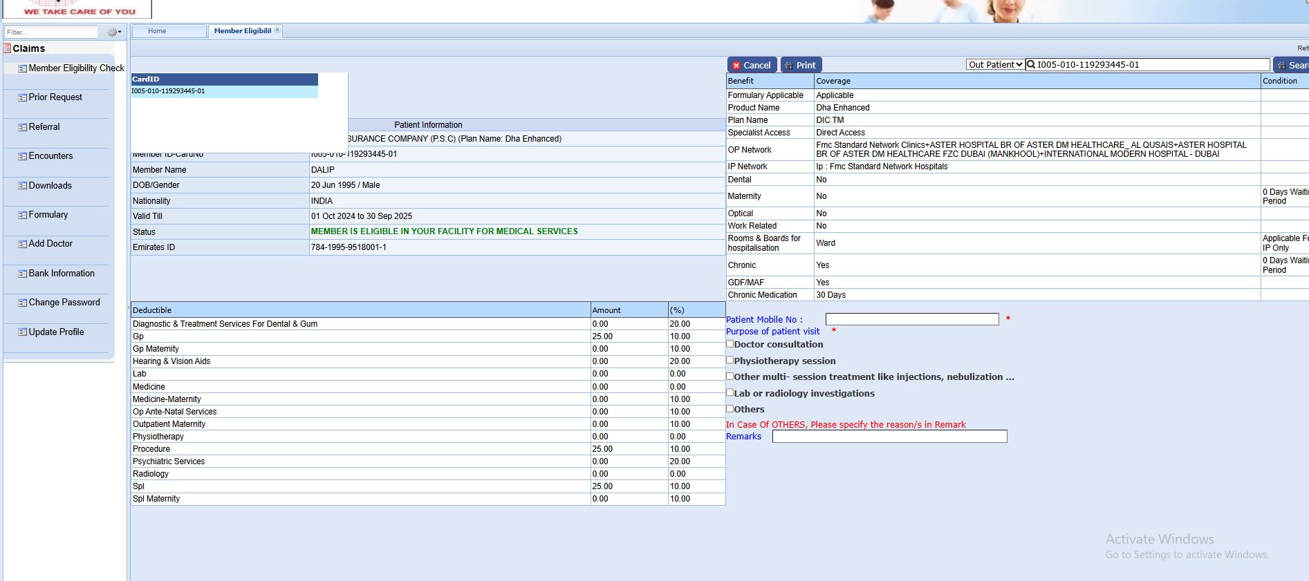Open Change Password menu item
This screenshot has width=1309, height=581.
(64, 303)
